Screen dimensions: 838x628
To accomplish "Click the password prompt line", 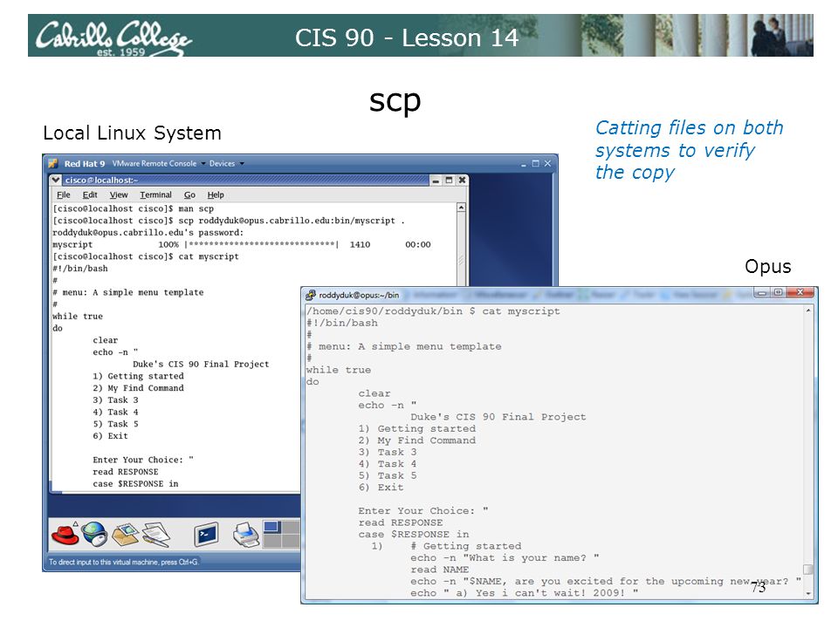I will point(148,233).
